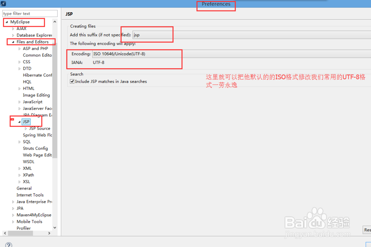Click the tree vertical scrollbar thumb
371x247 pixels.
click(55, 100)
